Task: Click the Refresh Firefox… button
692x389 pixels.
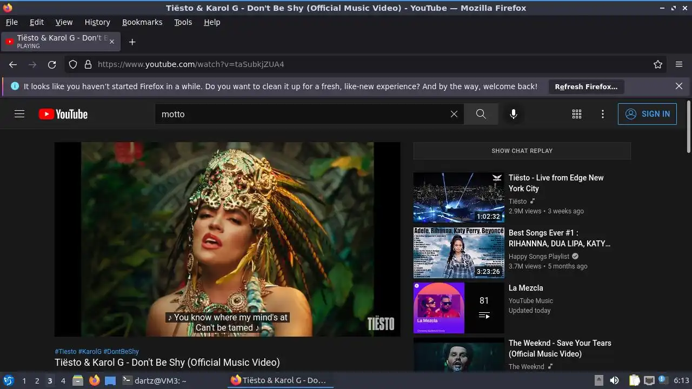Action: (x=586, y=86)
